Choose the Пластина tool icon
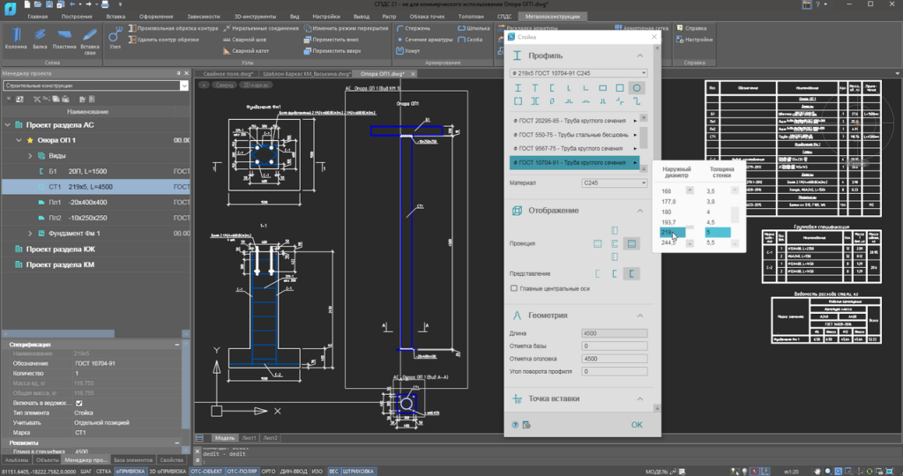Image resolution: width=903 pixels, height=476 pixels. pos(63,38)
